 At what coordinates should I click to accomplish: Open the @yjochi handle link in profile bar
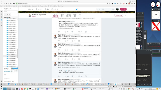pos(34,16)
